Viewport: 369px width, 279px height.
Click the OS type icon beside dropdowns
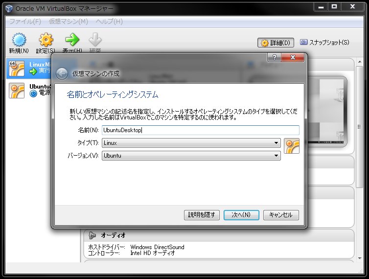click(292, 146)
